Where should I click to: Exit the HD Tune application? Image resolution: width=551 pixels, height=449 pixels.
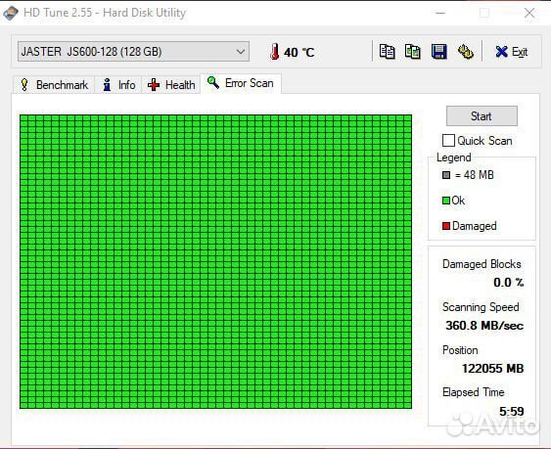pos(511,52)
